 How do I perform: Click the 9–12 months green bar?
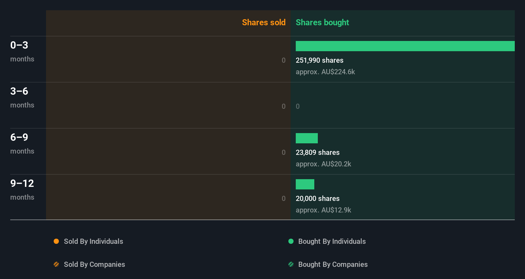pos(305,184)
